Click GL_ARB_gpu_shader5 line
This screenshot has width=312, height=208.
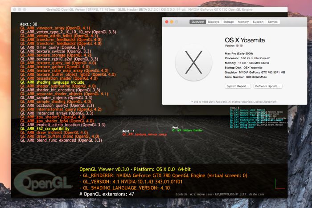pos(53,117)
